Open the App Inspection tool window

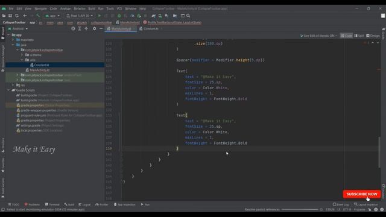coord(124,204)
